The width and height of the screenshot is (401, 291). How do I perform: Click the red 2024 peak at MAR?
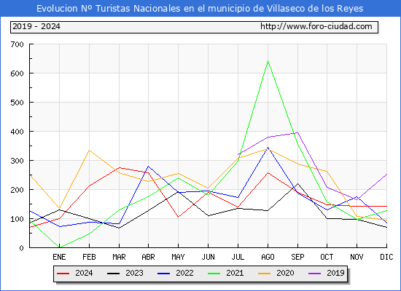[x=119, y=168]
